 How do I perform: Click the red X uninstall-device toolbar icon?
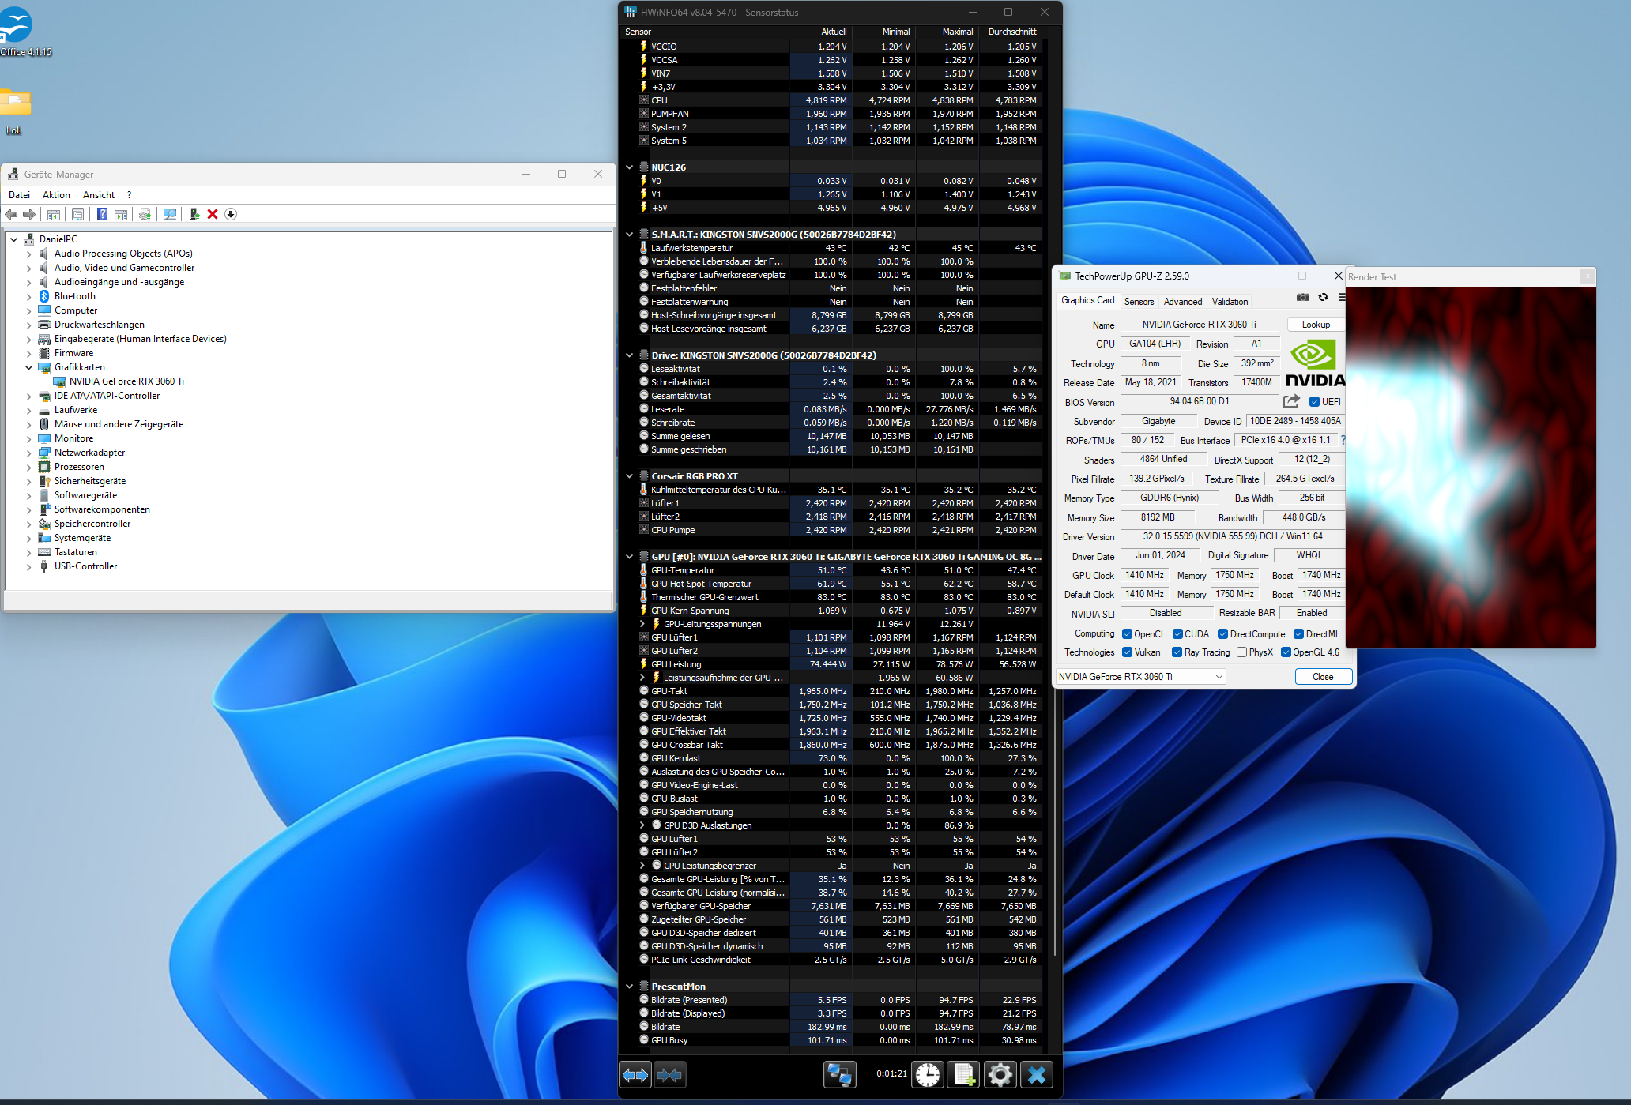pos(213,214)
